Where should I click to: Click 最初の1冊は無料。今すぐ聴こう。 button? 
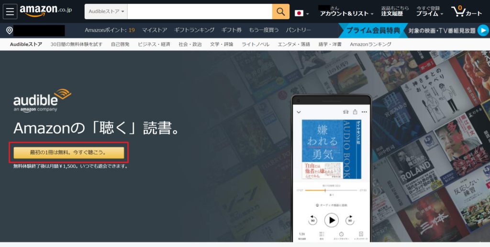tap(69, 153)
